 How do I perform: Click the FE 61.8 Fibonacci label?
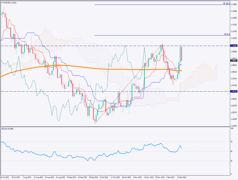(x=226, y=34)
